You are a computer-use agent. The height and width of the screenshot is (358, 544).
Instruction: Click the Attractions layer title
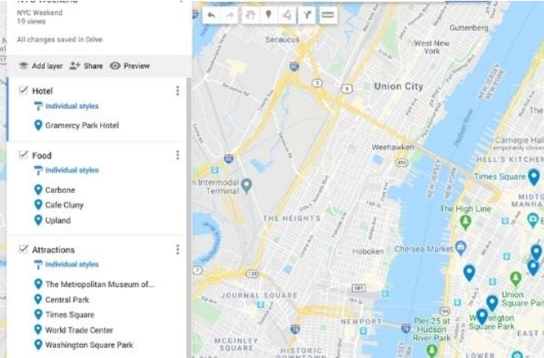pos(53,250)
